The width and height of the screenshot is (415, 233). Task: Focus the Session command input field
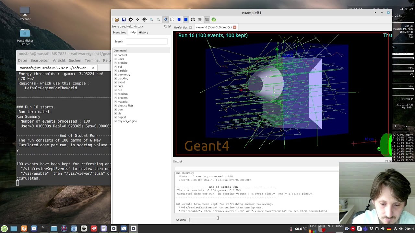tap(264, 220)
